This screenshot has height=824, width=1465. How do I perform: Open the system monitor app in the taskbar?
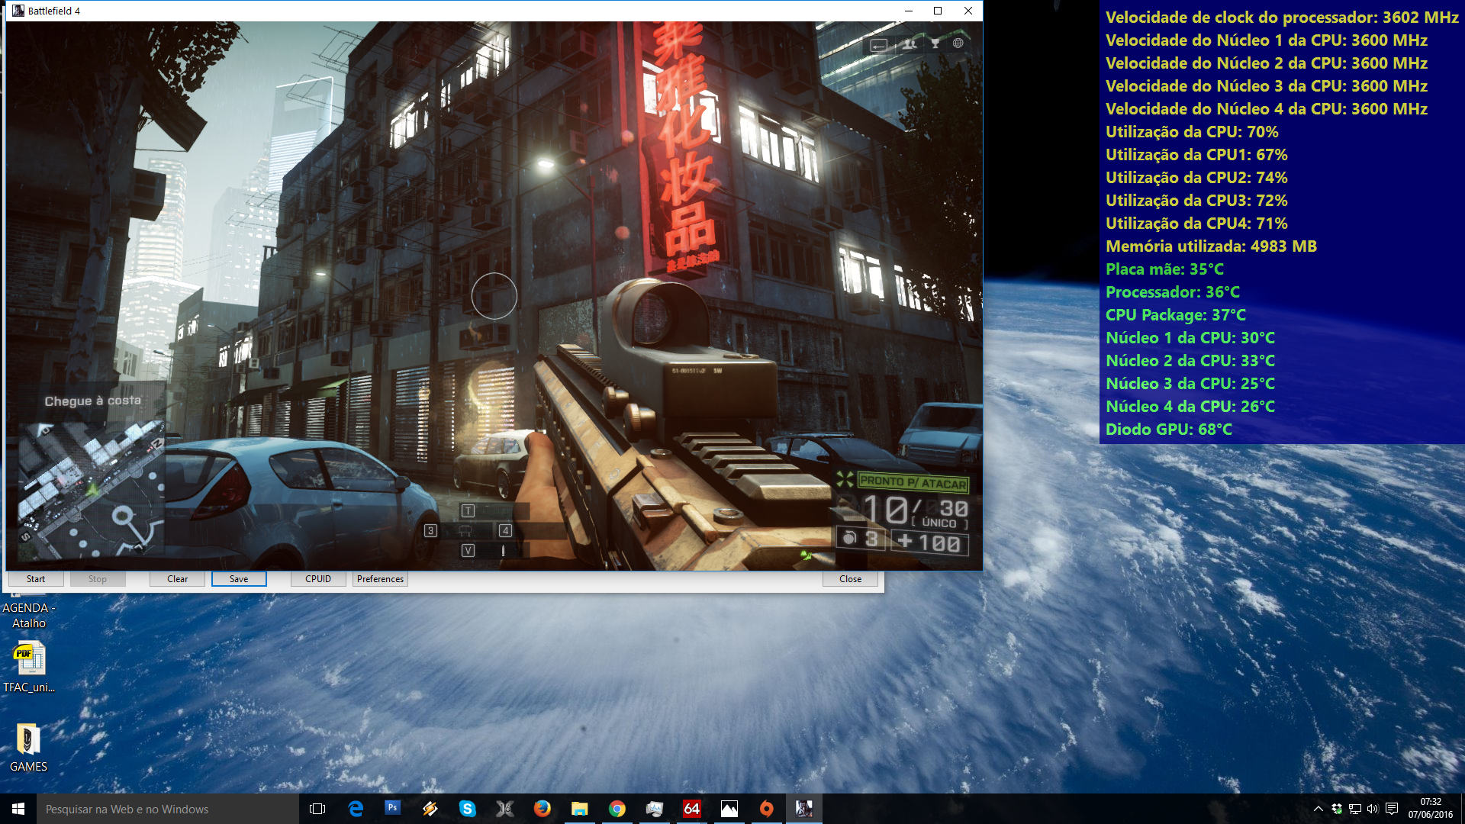click(x=654, y=809)
